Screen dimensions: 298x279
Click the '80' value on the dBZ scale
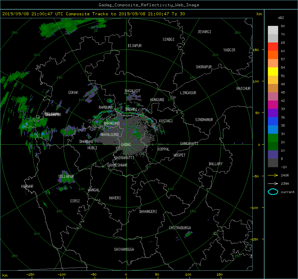(283, 26)
